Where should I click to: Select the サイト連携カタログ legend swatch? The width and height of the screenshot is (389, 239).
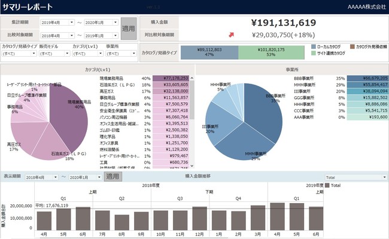tap(314, 53)
